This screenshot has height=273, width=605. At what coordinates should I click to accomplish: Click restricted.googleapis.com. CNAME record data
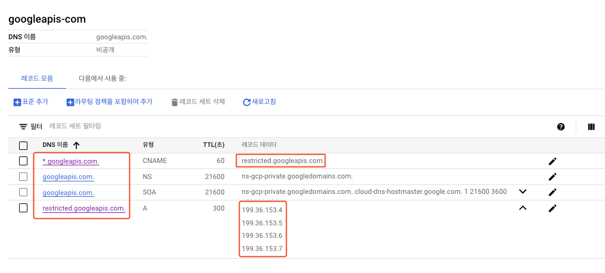click(283, 161)
